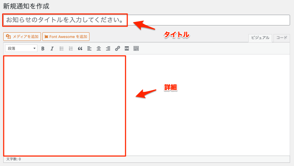The height and width of the screenshot is (166, 294).
Task: Align text to the left
Action: tap(89, 48)
